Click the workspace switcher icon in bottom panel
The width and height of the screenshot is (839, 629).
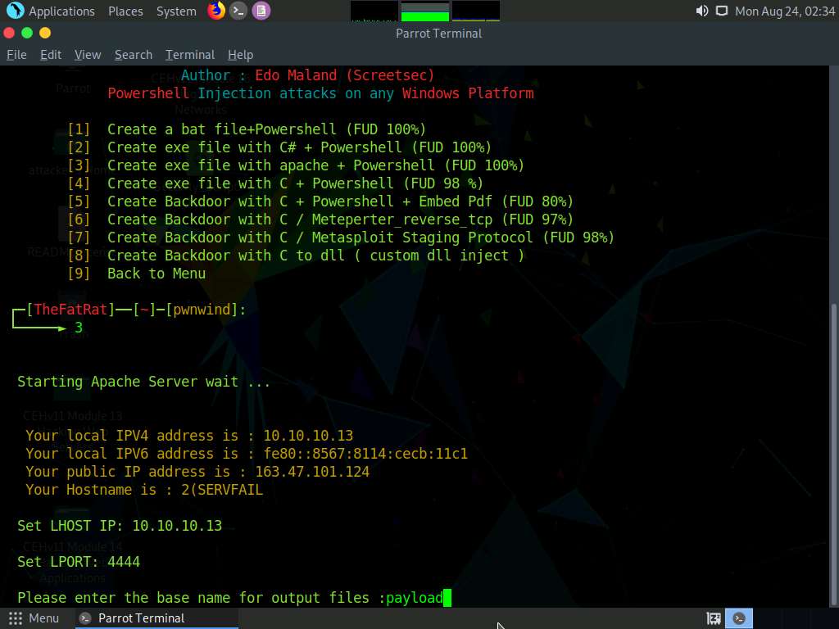click(714, 619)
